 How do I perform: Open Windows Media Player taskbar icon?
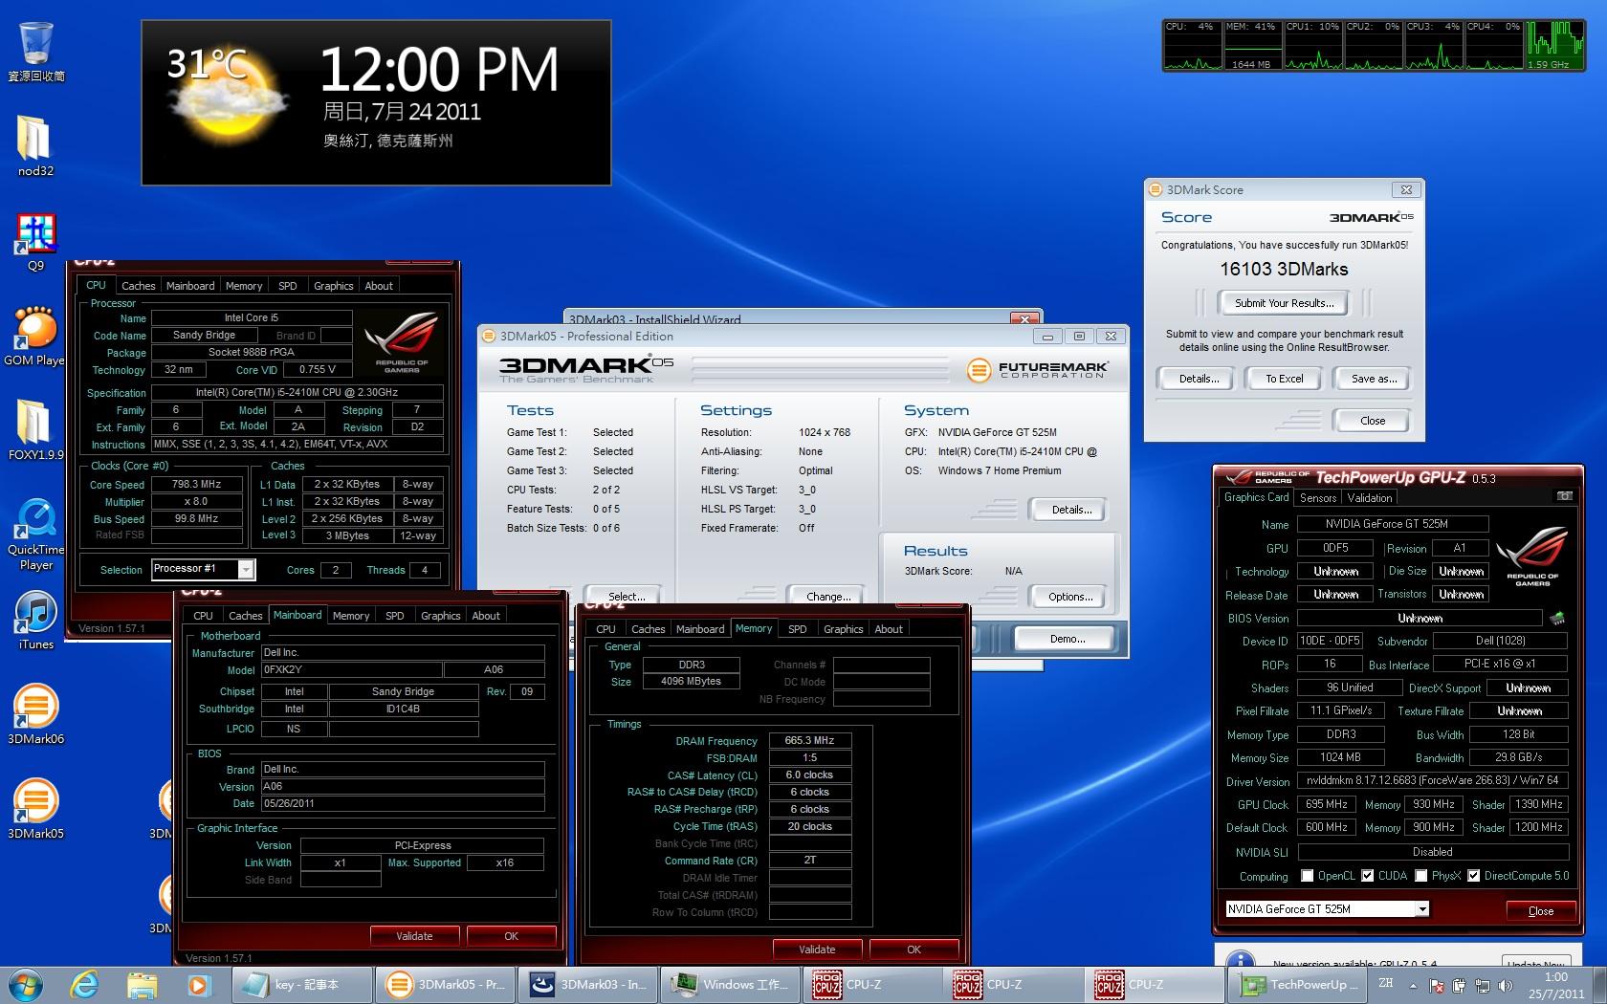pyautogui.click(x=198, y=984)
